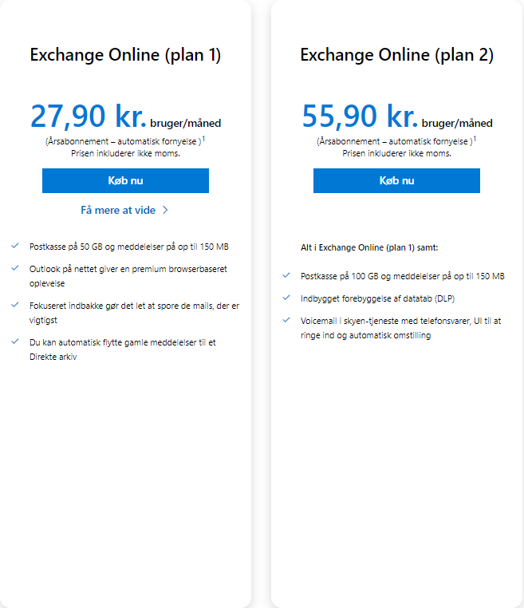Click checkmark icon beside Direkte arkiv feature
Viewport: 524px width, 608px height.
[x=15, y=342]
